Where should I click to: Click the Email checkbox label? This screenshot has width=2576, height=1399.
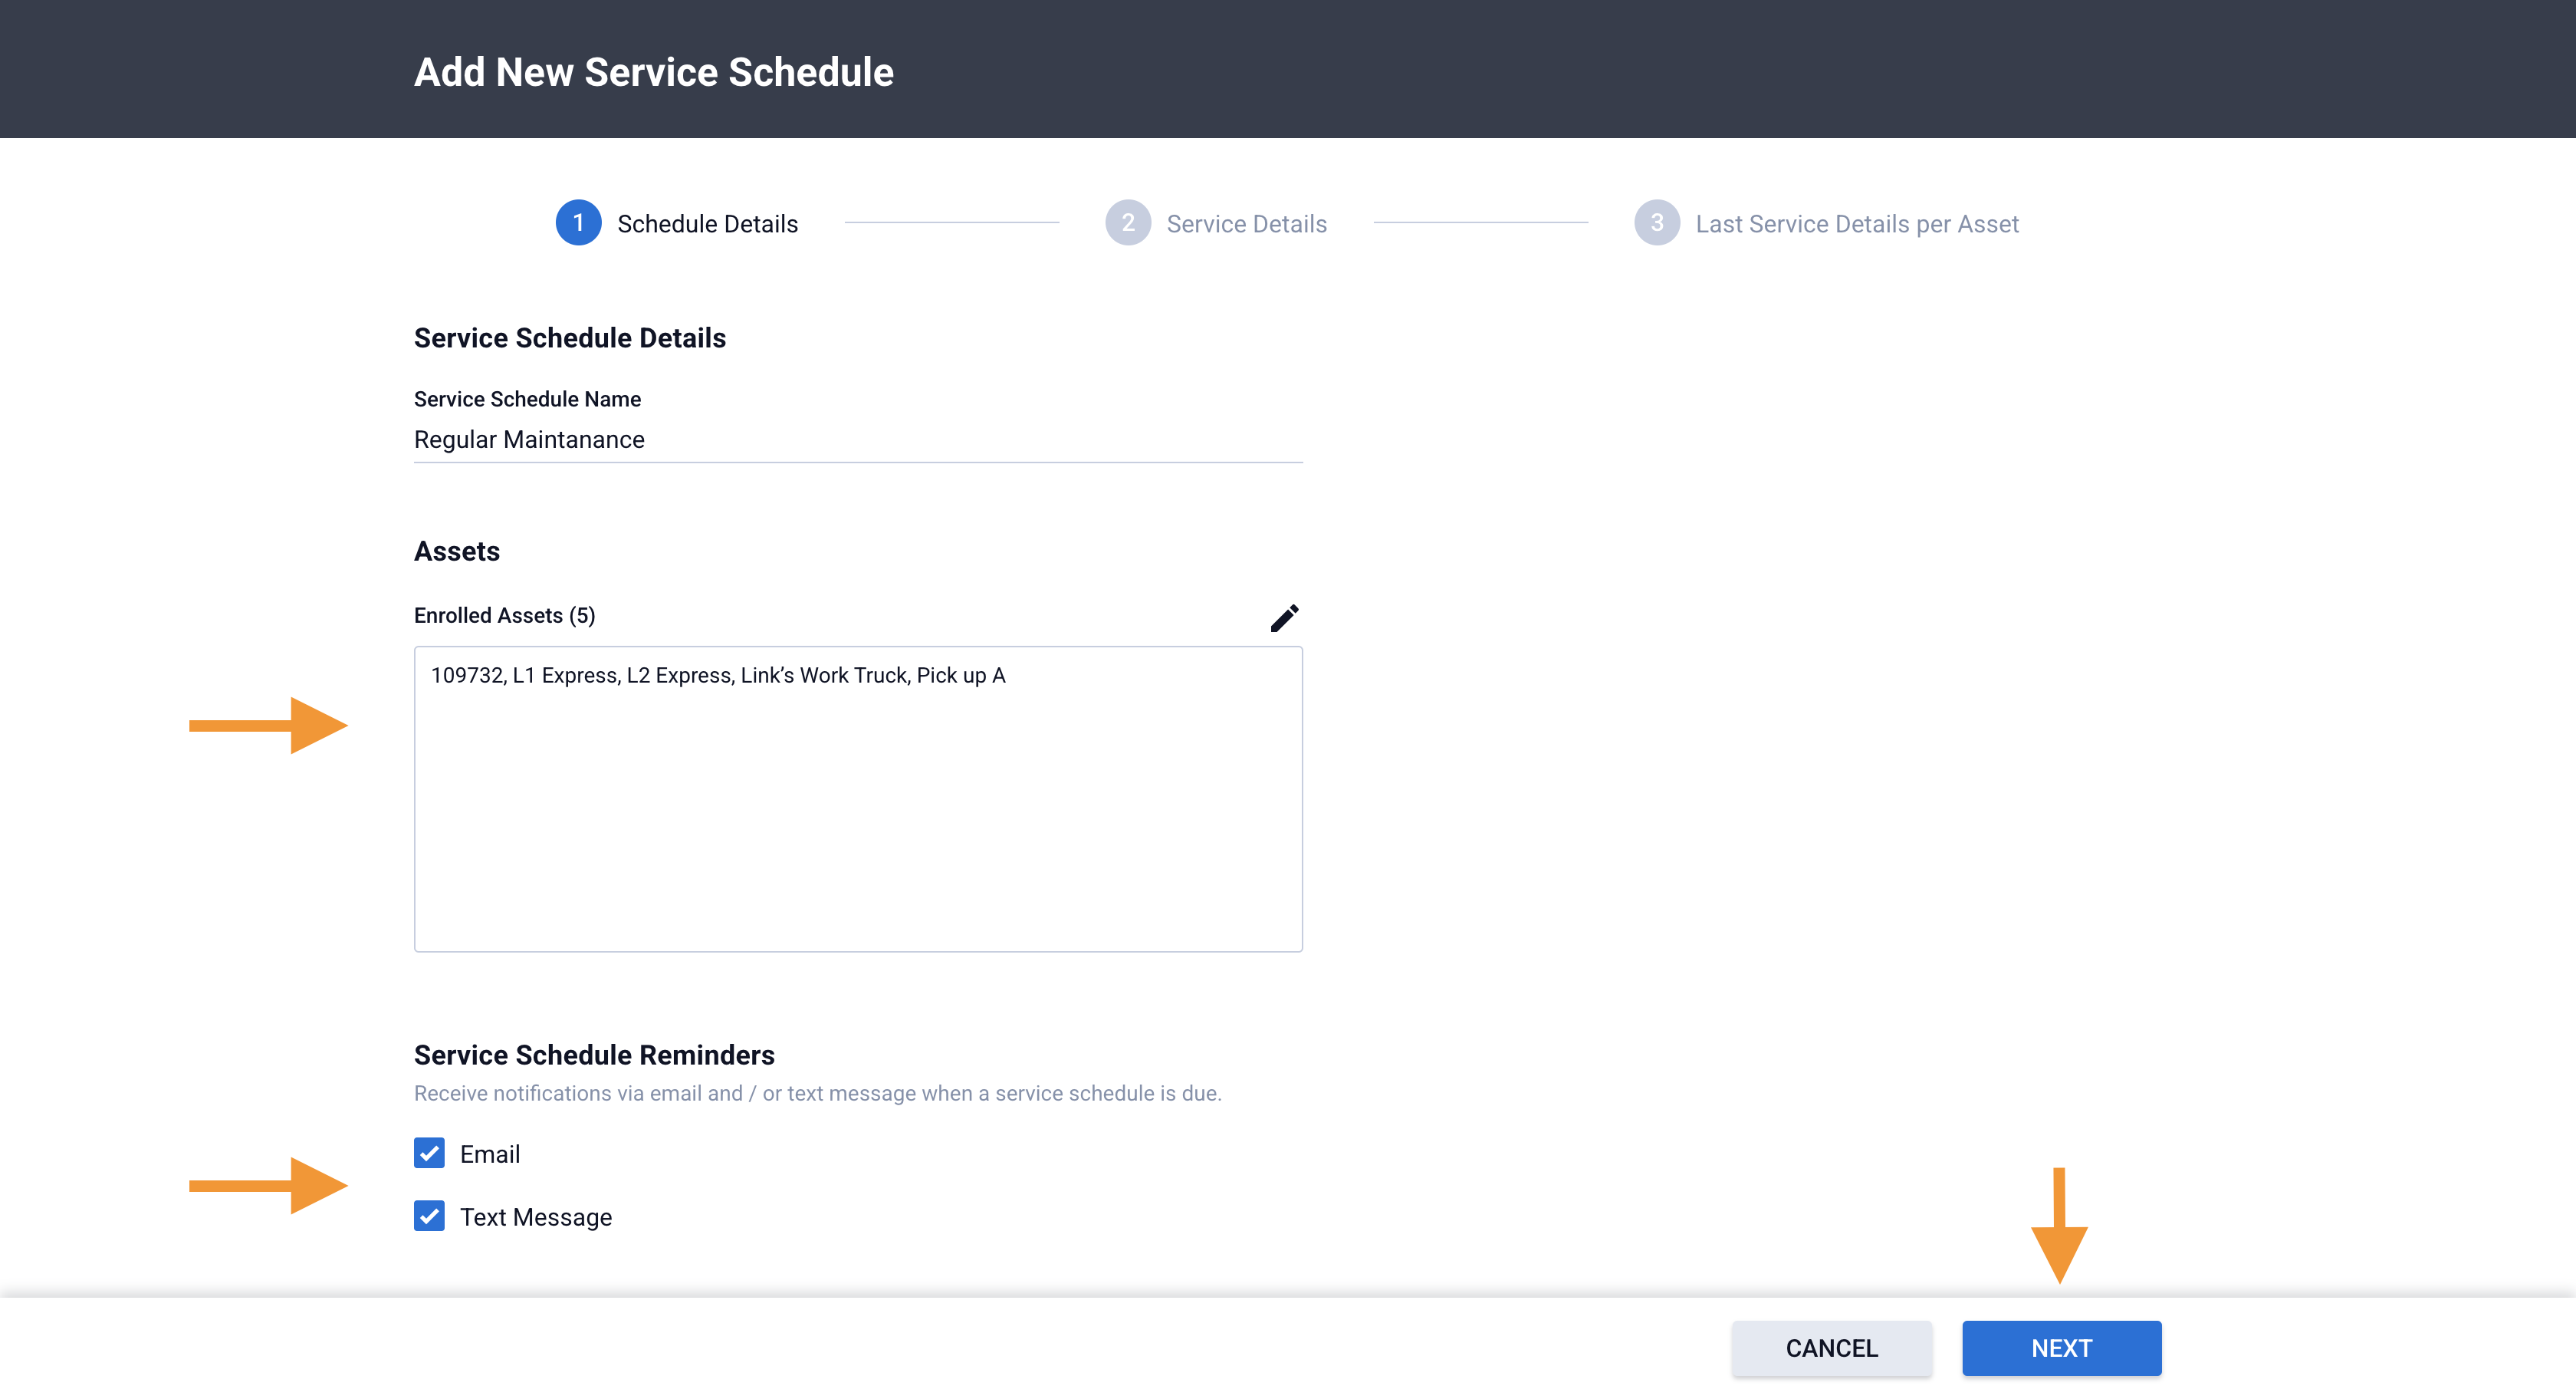(489, 1154)
